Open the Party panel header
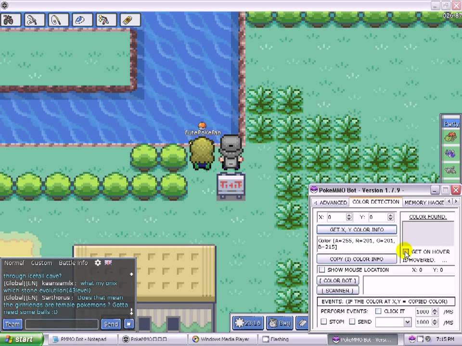 point(451,124)
